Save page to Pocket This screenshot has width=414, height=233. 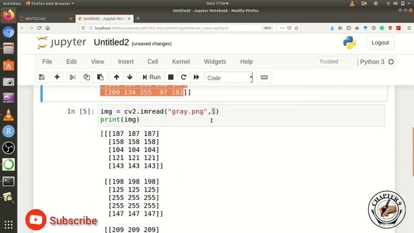289,28
